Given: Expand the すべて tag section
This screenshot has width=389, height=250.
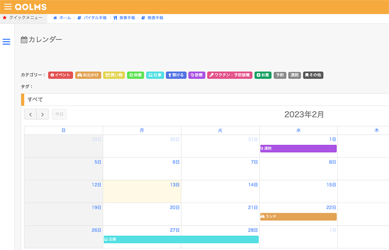Looking at the screenshot, I should [x=35, y=99].
